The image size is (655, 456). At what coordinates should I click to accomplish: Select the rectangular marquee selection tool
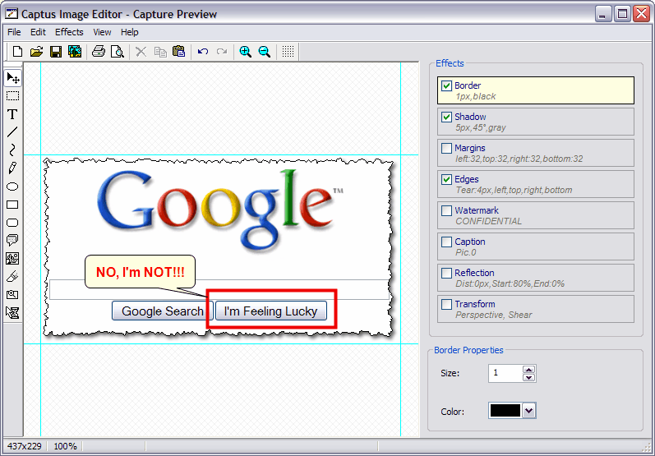(12, 96)
